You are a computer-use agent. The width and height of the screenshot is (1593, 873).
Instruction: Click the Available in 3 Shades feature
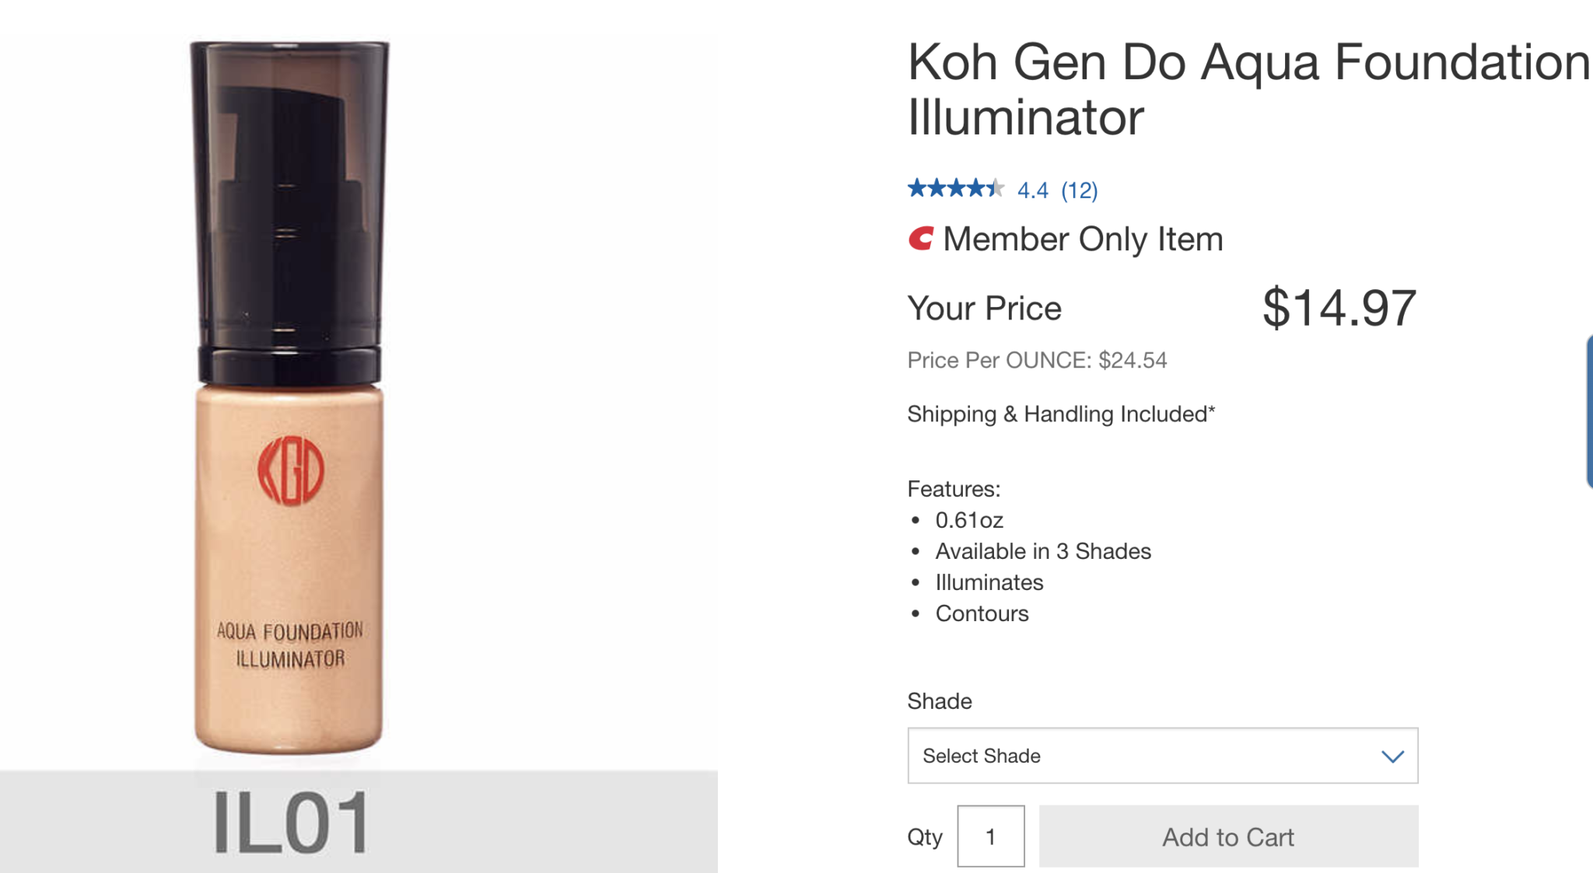click(1043, 551)
